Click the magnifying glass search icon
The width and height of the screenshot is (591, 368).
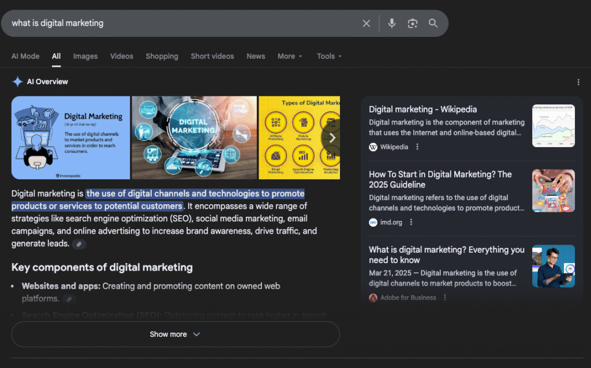[x=433, y=24]
